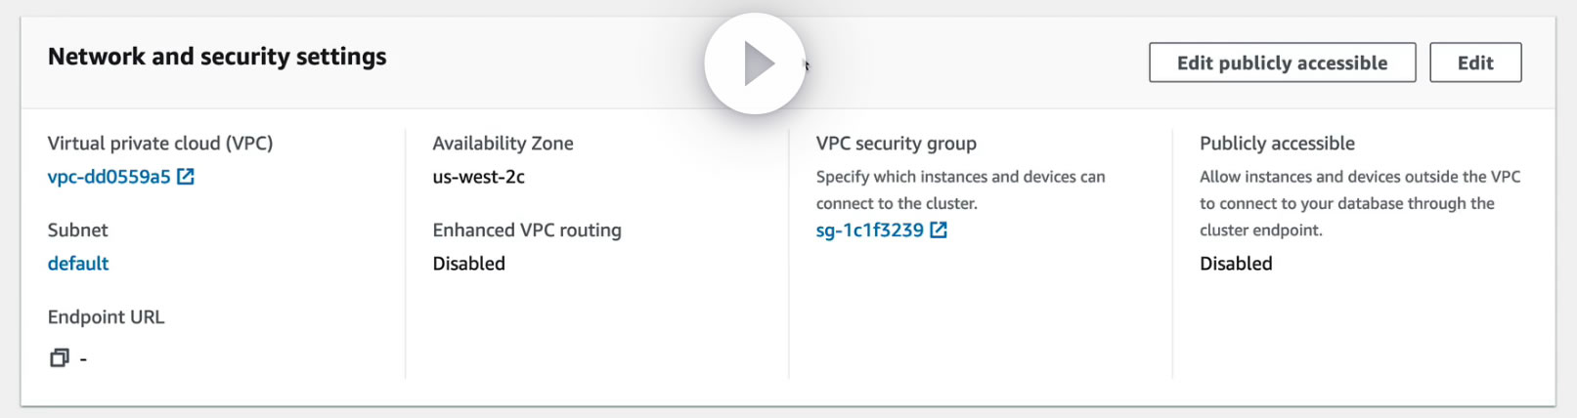Click the video play button
1577x418 pixels.
tap(755, 63)
